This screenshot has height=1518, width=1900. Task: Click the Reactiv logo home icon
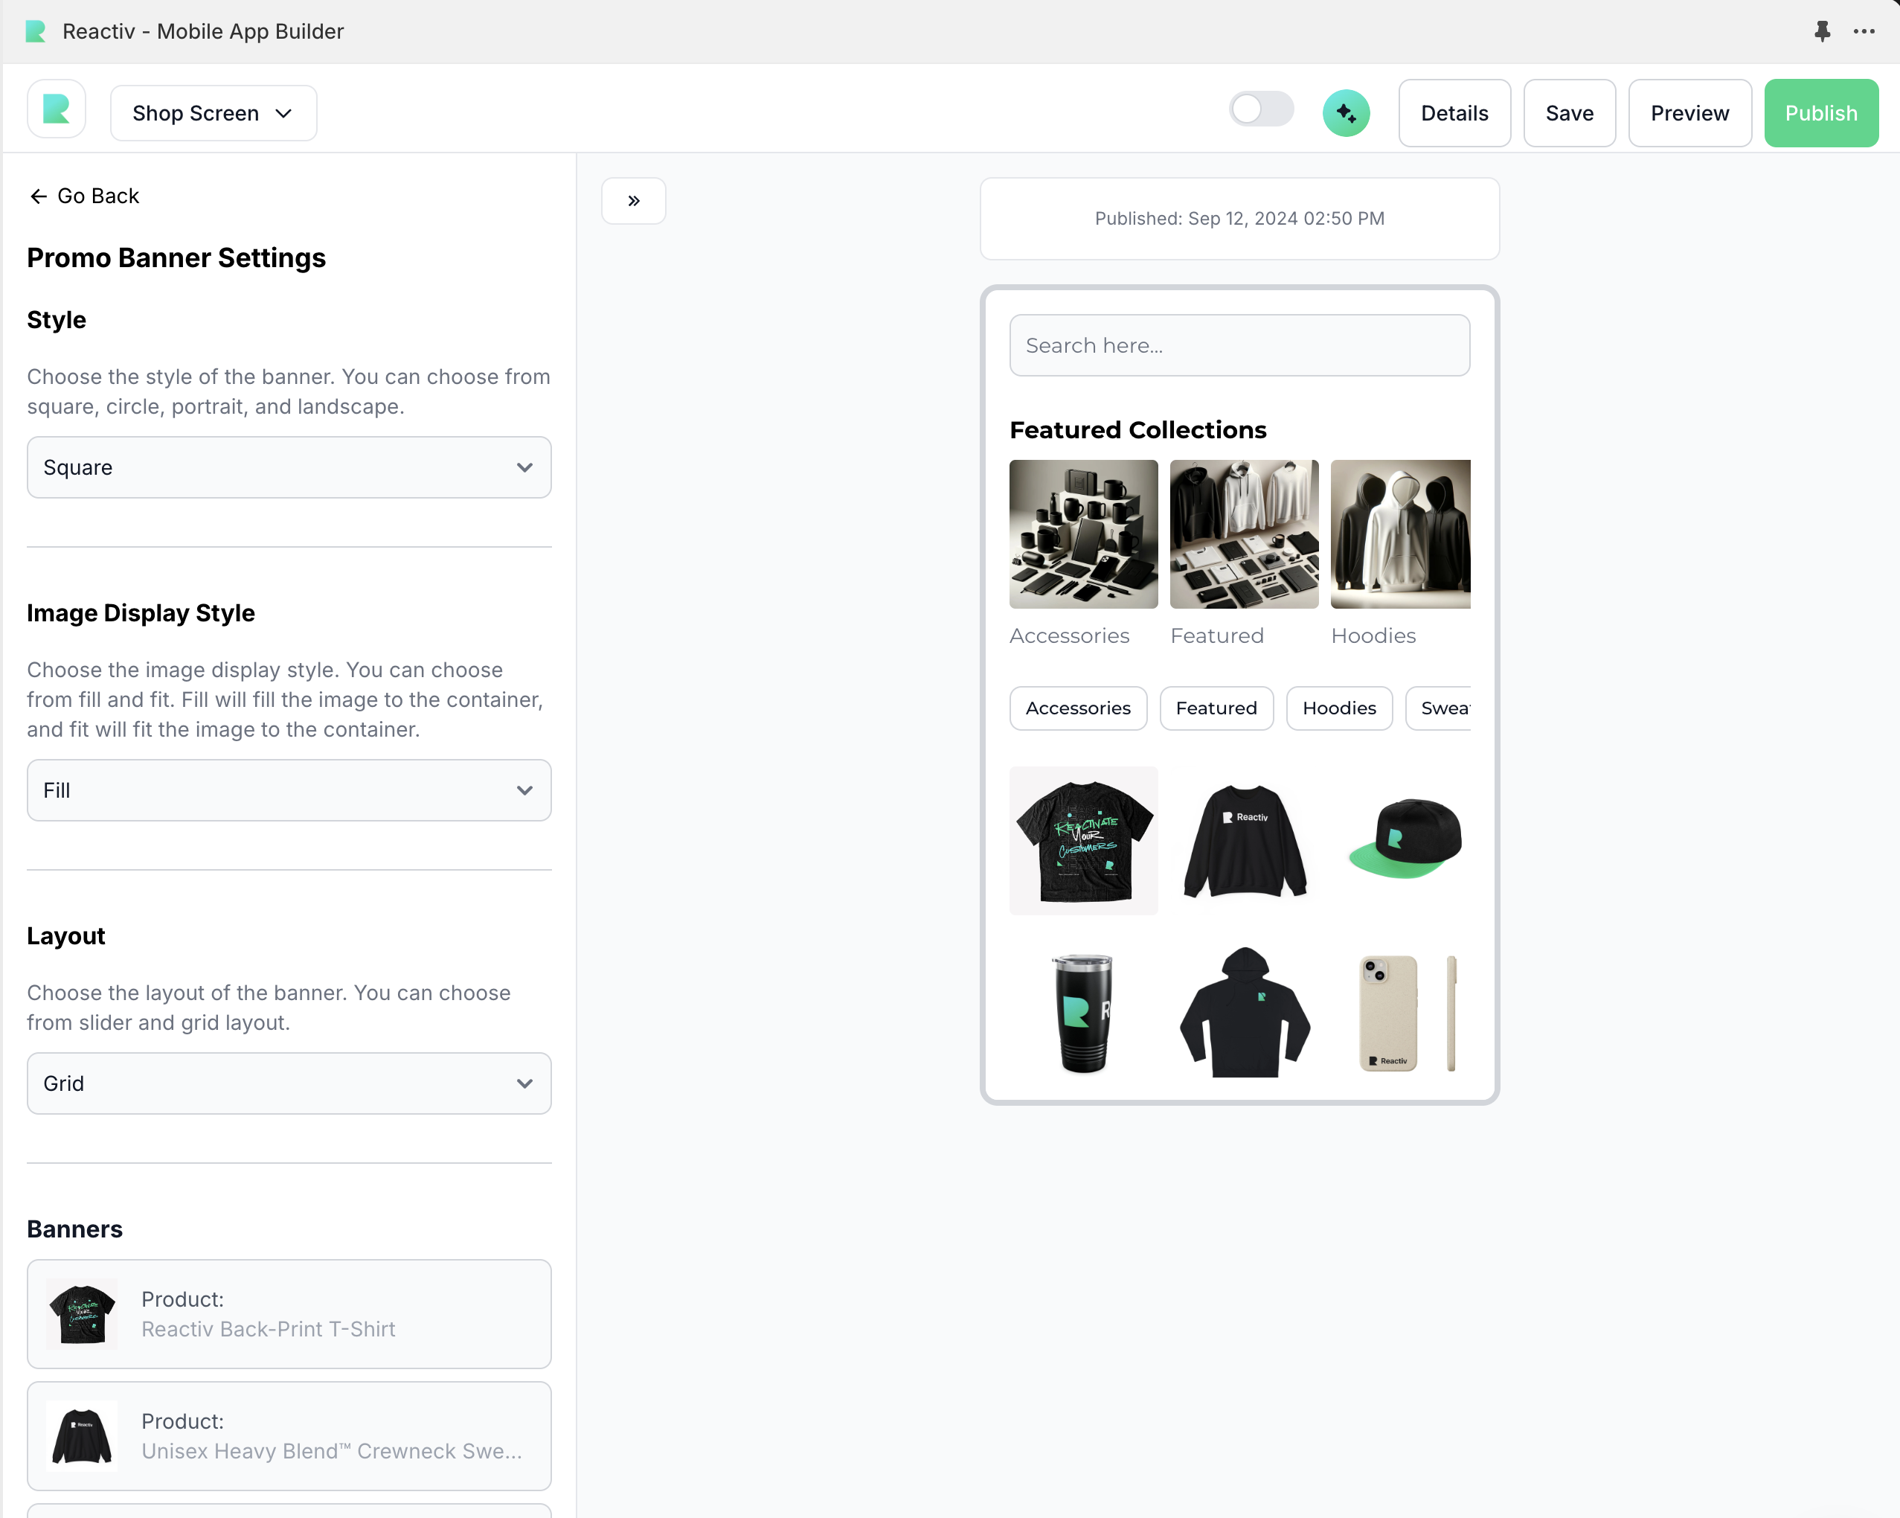[x=57, y=110]
